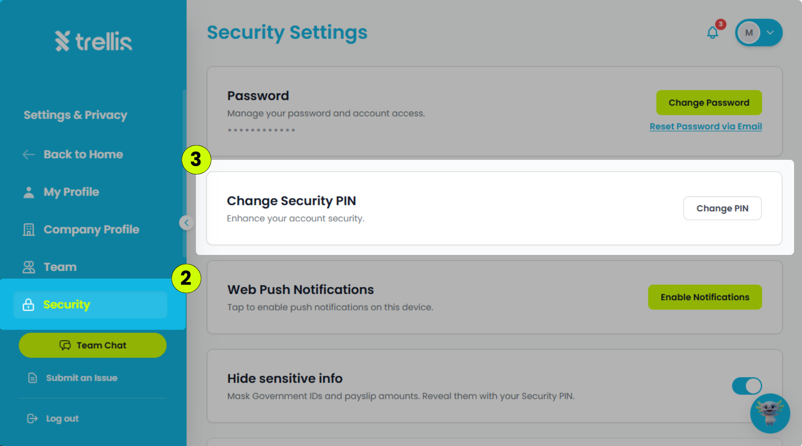Open the My Profile menu item
The width and height of the screenshot is (802, 446).
[x=61, y=192]
